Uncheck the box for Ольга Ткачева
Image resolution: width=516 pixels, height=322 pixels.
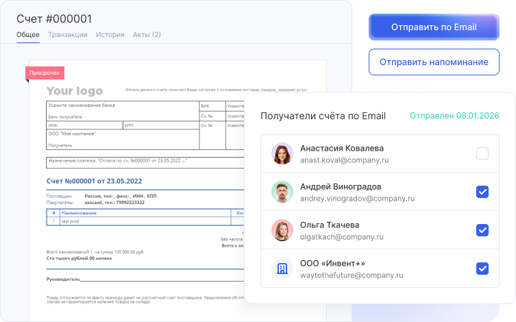(x=482, y=230)
